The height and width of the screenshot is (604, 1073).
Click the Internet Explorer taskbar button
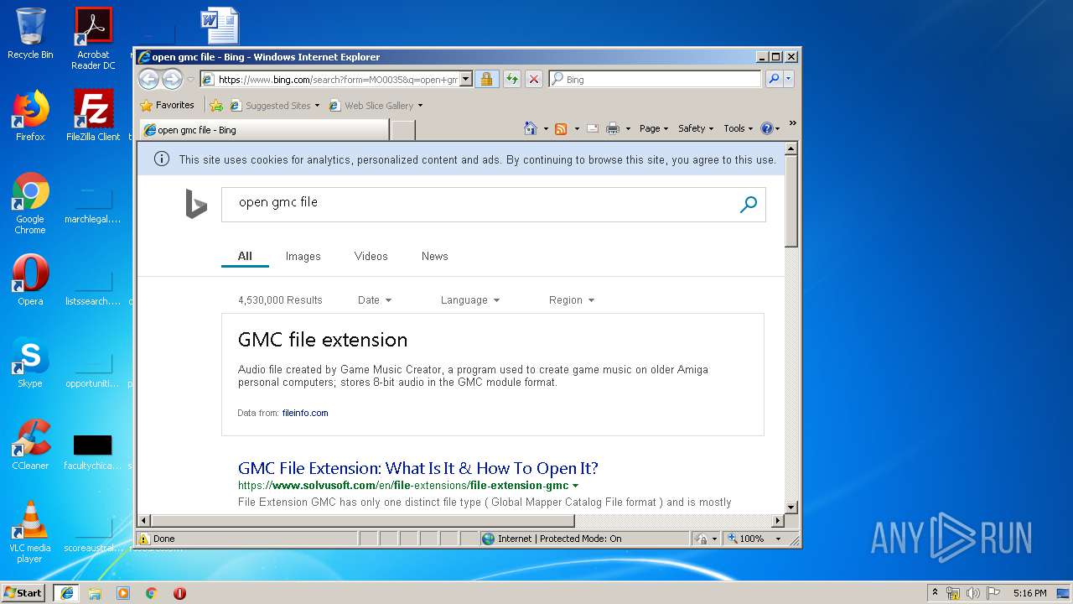click(x=67, y=592)
